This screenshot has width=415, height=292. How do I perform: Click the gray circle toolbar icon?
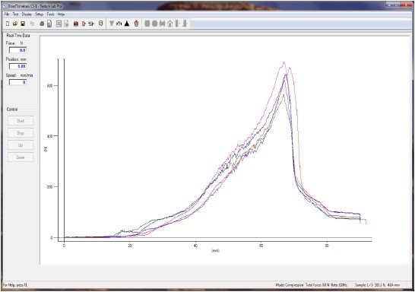point(155,24)
